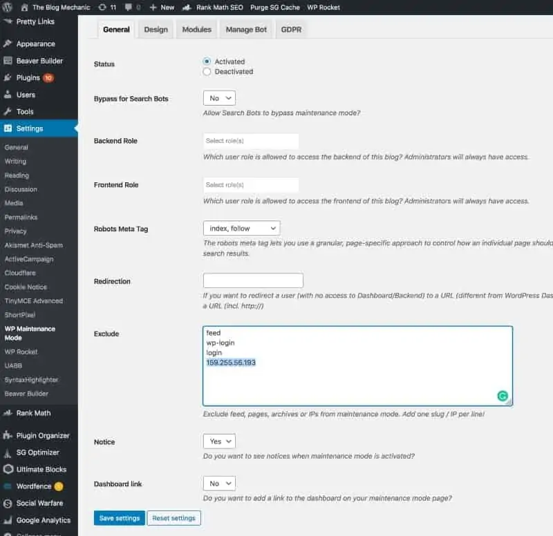Switch to the Design tab

coord(156,30)
